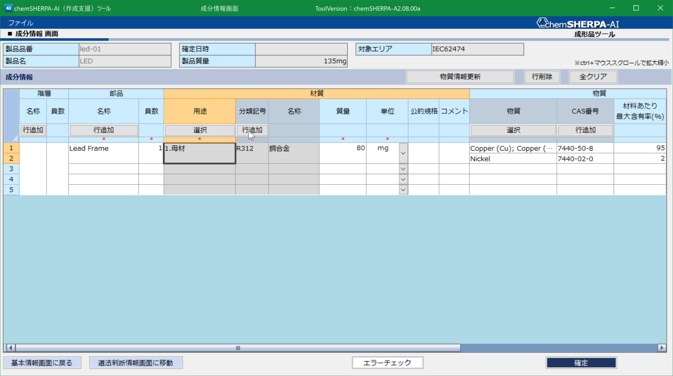The height and width of the screenshot is (376, 673).
Task: Open the ファイル menu
Action: (x=21, y=23)
